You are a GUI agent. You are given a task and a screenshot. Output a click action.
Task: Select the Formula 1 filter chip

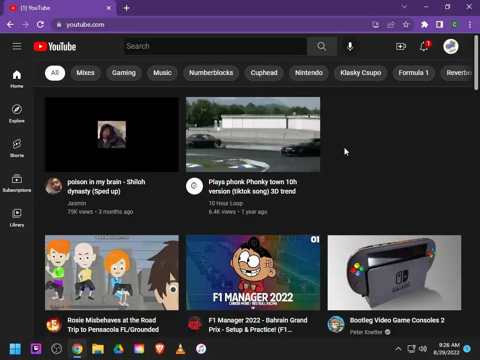click(x=413, y=73)
